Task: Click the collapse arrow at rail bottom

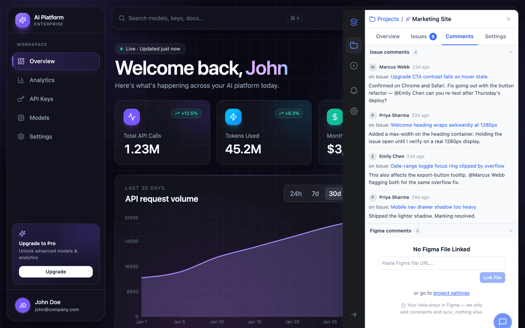Action: tap(354, 314)
